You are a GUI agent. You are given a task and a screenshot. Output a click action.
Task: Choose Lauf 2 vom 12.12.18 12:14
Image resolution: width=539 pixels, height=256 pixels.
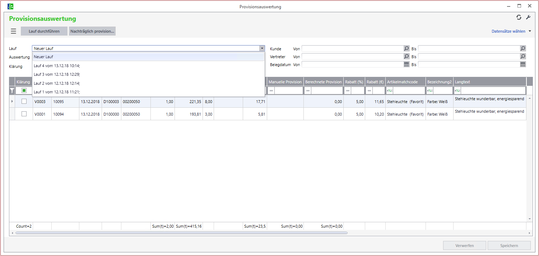[57, 83]
